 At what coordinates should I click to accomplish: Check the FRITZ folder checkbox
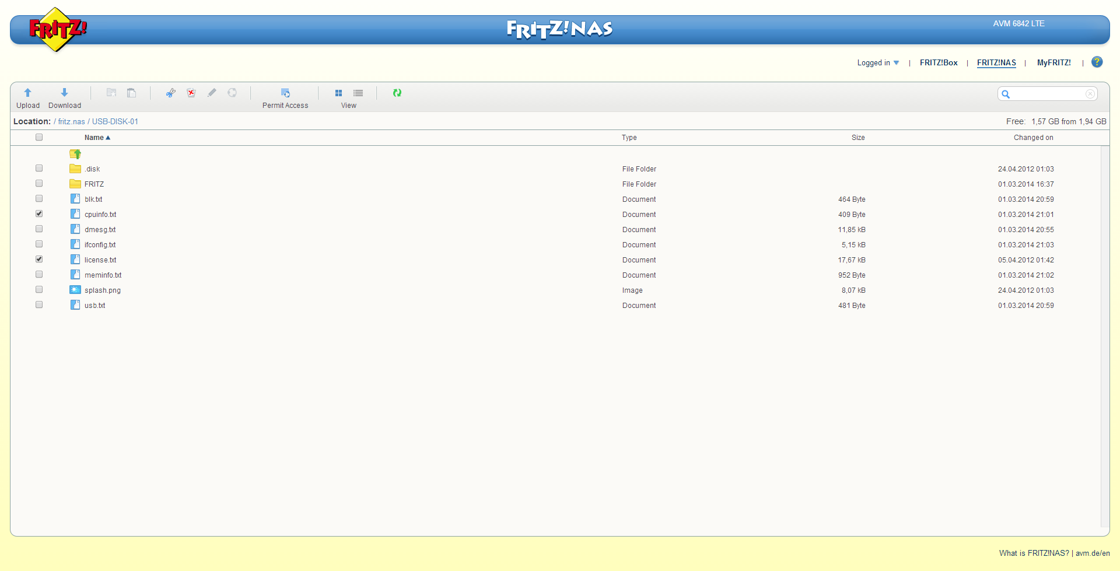(x=39, y=183)
